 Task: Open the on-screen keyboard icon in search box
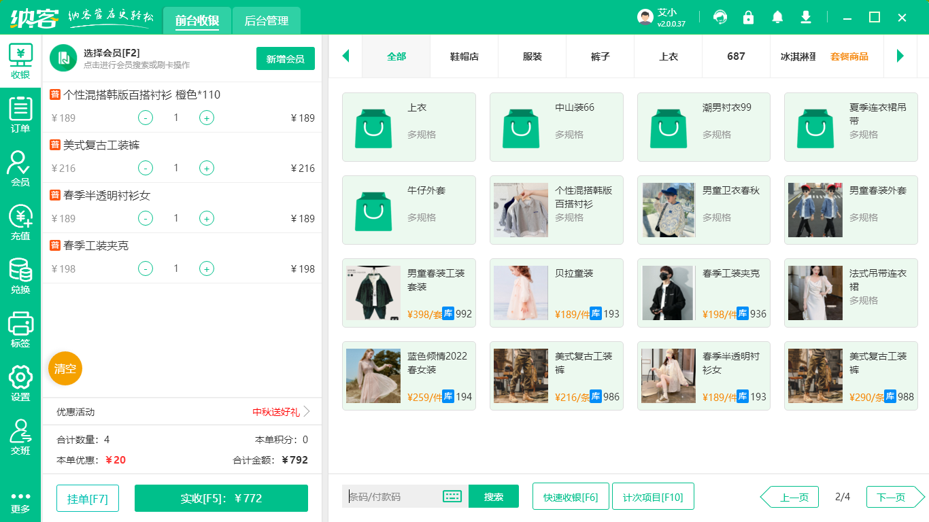coord(452,496)
